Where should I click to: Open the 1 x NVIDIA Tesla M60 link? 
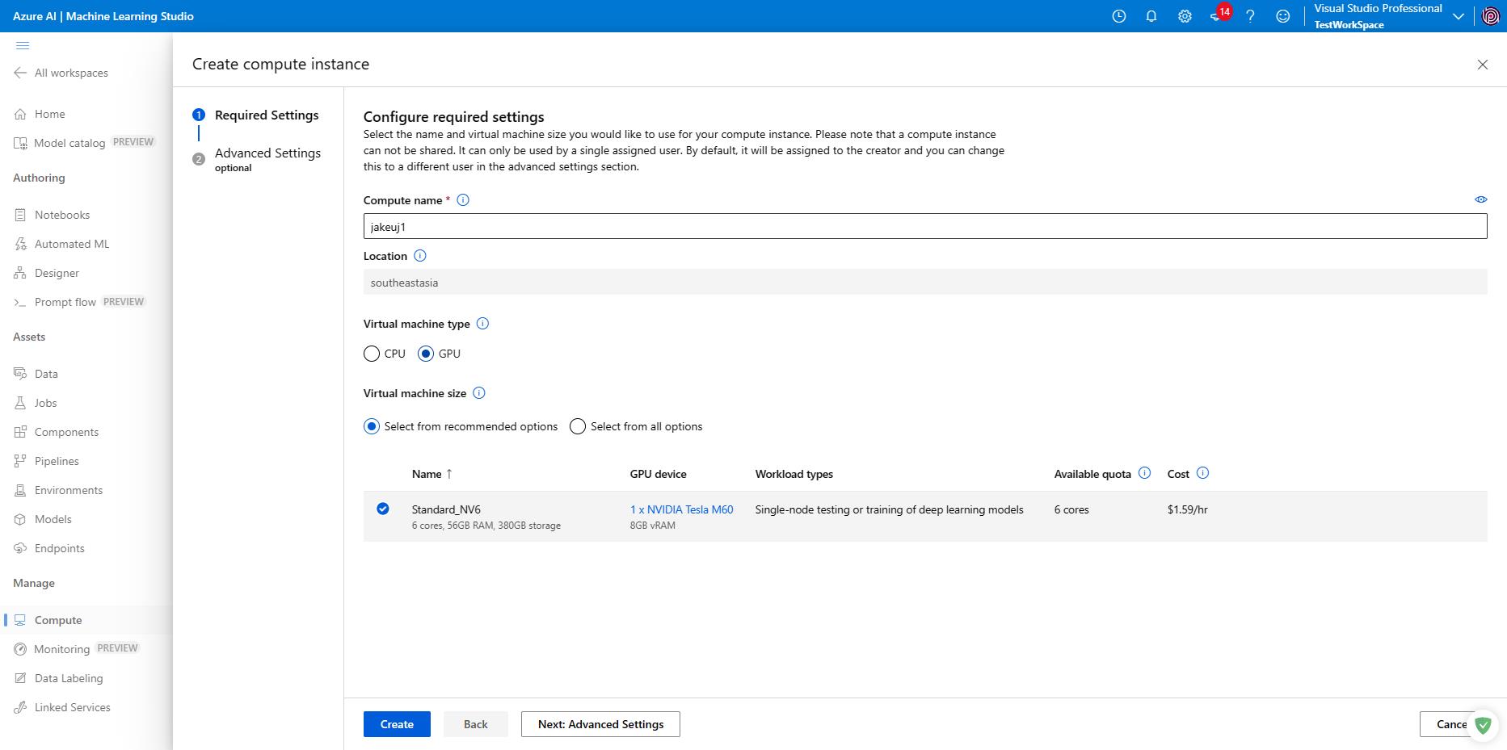pos(681,509)
